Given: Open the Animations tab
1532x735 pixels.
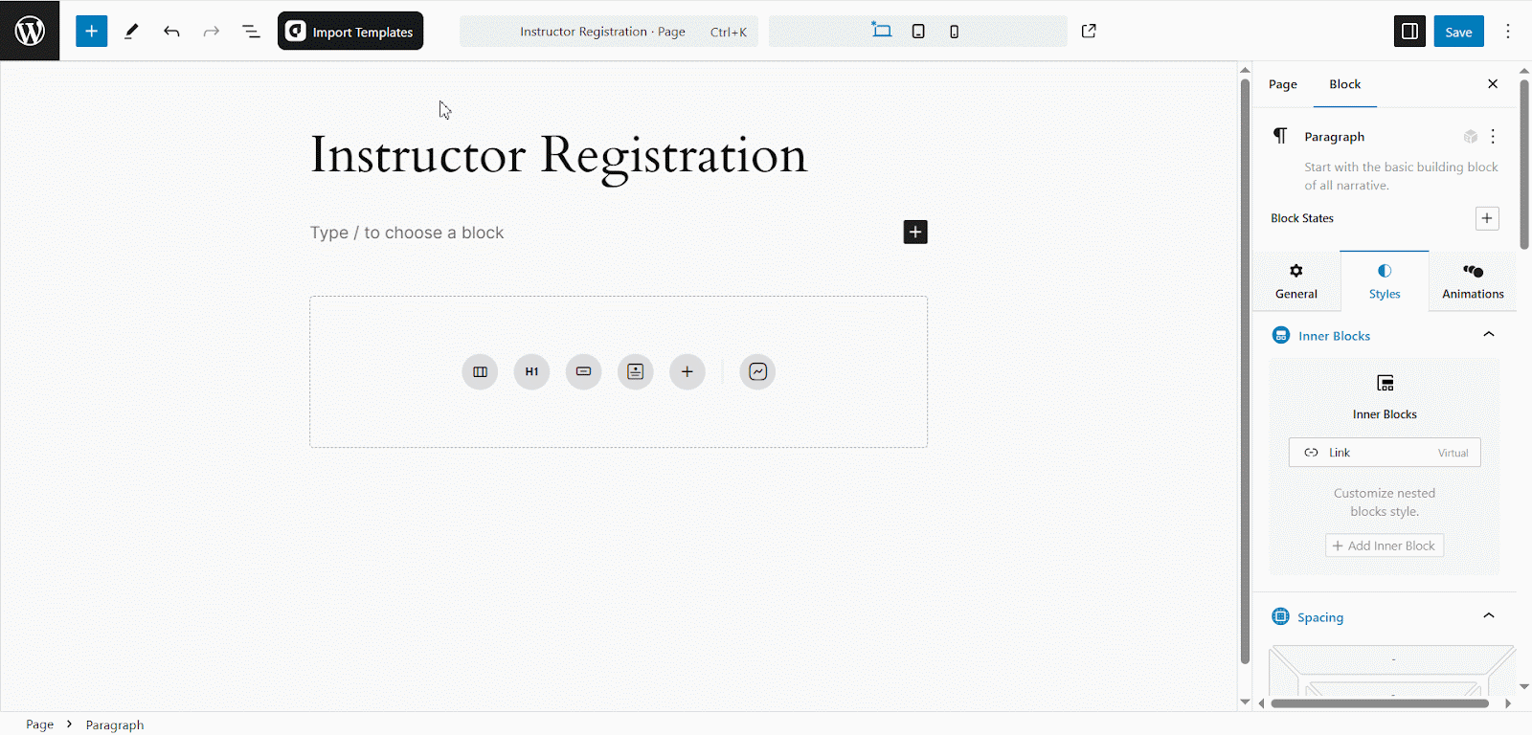Looking at the screenshot, I should click(1473, 281).
